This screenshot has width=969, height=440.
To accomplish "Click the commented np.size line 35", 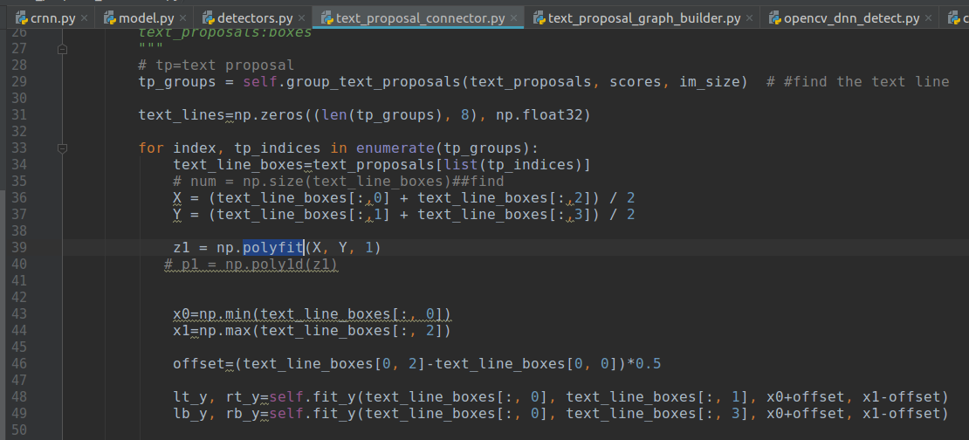I will tap(339, 182).
